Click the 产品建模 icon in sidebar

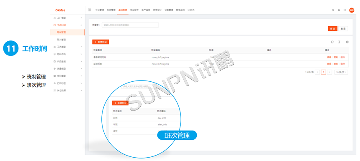click(54, 61)
